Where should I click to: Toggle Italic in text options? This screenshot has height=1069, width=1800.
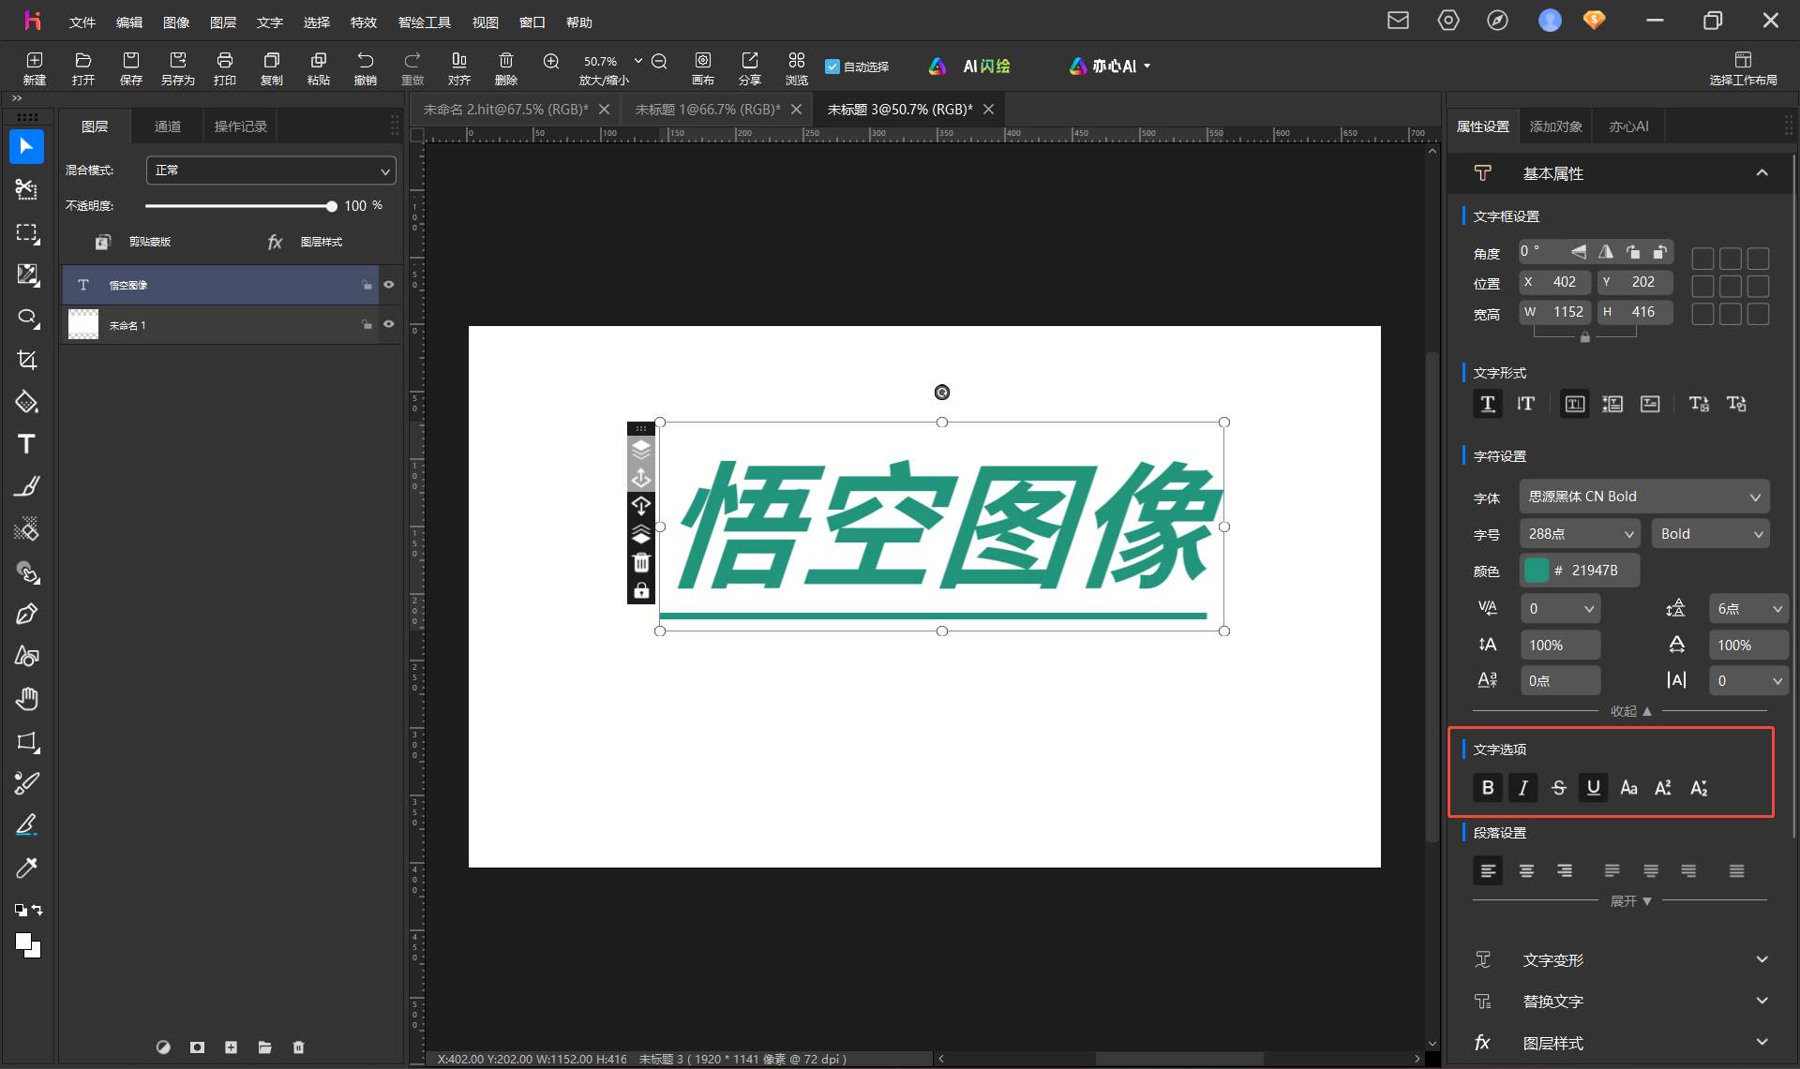(x=1522, y=788)
